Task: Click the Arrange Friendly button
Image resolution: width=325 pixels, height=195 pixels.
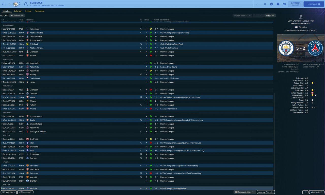Action: coord(266,192)
